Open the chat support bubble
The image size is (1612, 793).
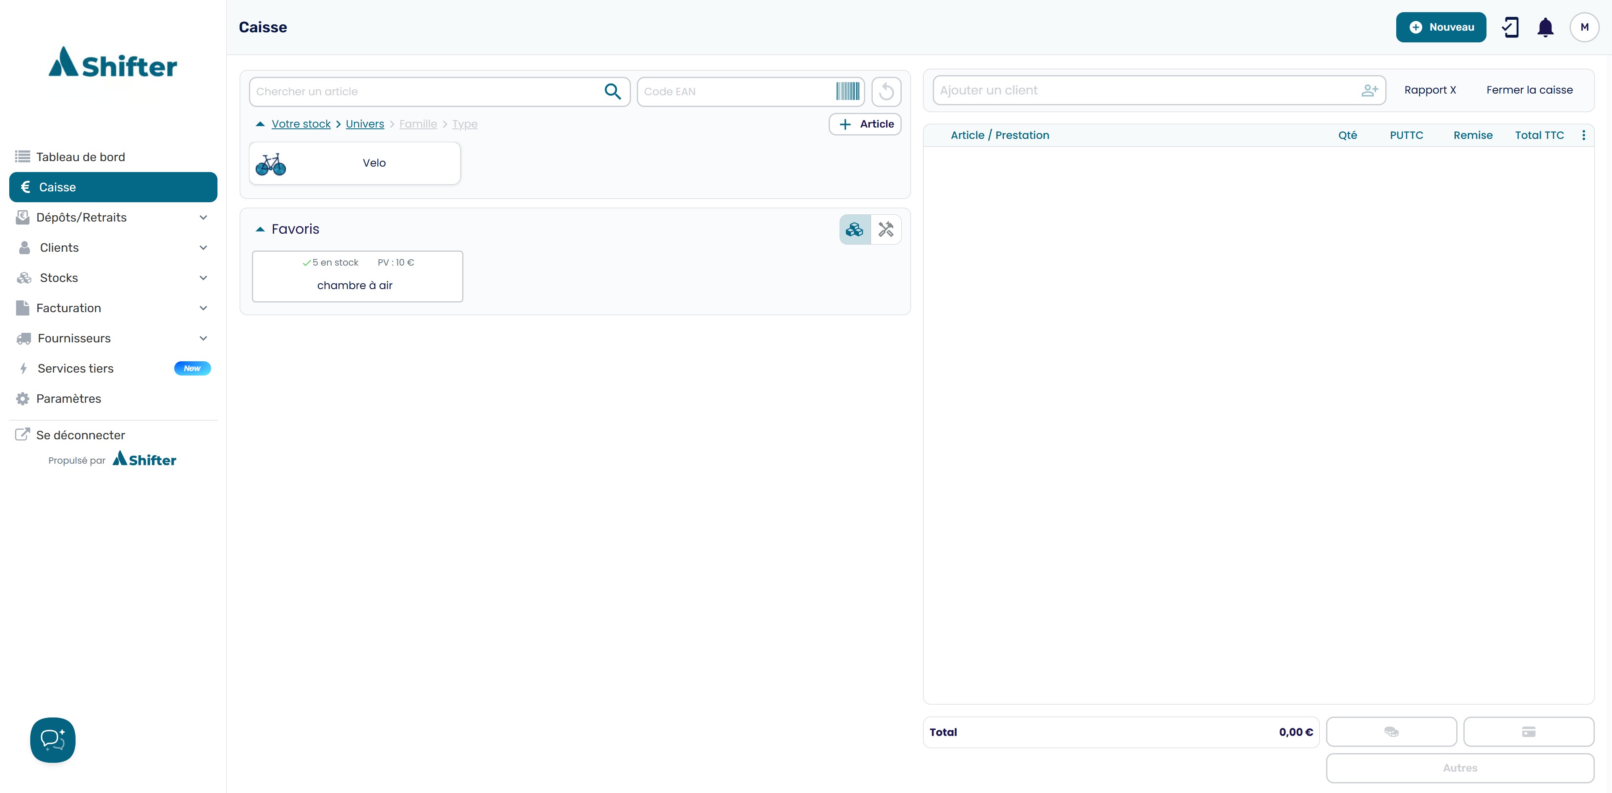click(52, 739)
